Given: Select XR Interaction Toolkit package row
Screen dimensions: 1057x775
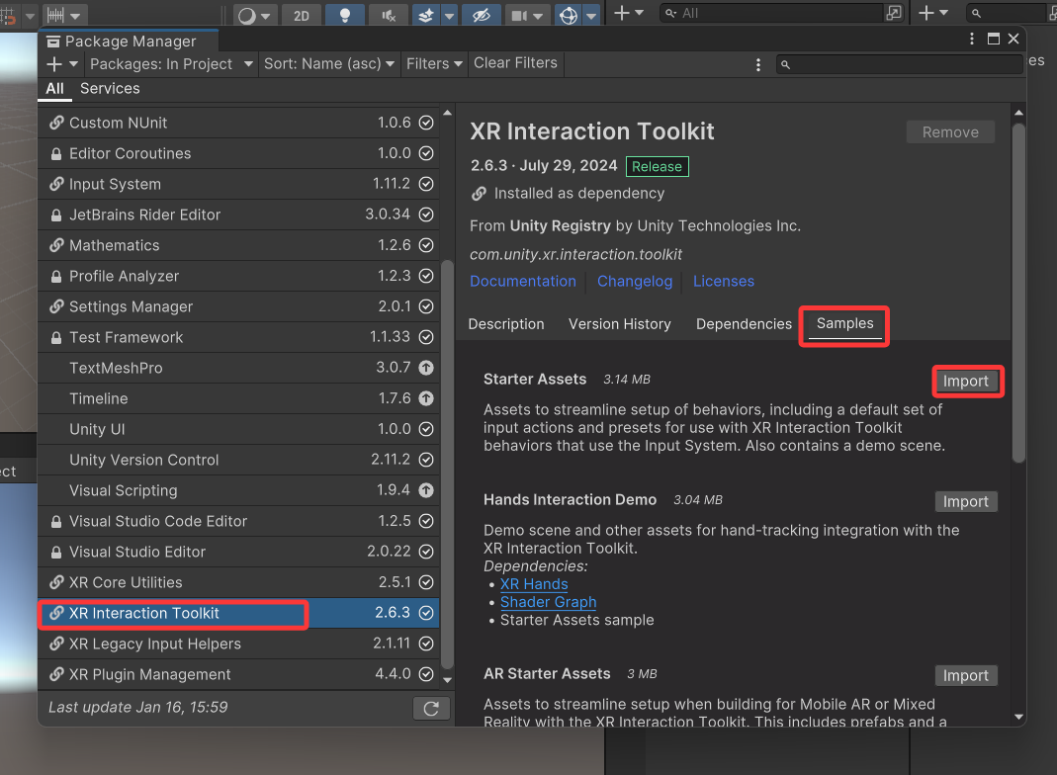Looking at the screenshot, I should coord(239,613).
